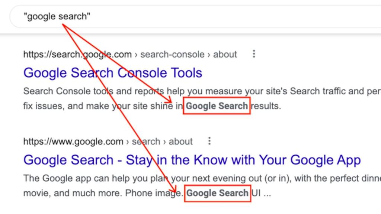Image resolution: width=381 pixels, height=214 pixels.
Task: Open the Google Search Console Tools link
Action: tap(113, 72)
